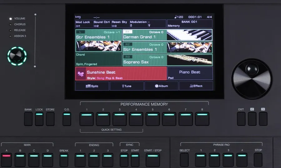
Task: Open the Album button on screen
Action: pos(161,86)
